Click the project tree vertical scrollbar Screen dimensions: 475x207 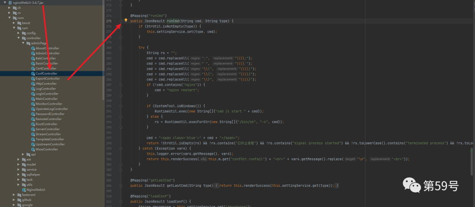[x=104, y=50]
